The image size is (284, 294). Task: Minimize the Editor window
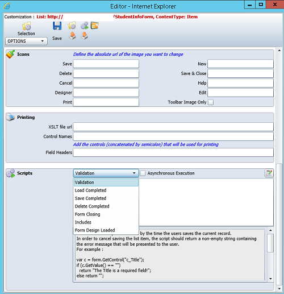coord(250,5)
